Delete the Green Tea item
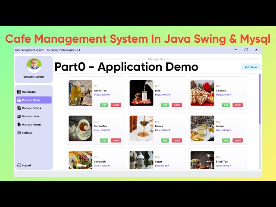 116,105
